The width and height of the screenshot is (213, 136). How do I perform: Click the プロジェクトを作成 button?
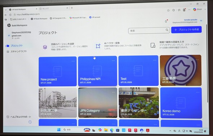click(x=186, y=30)
